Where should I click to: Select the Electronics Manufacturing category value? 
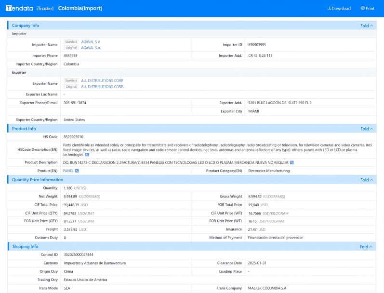click(x=269, y=171)
